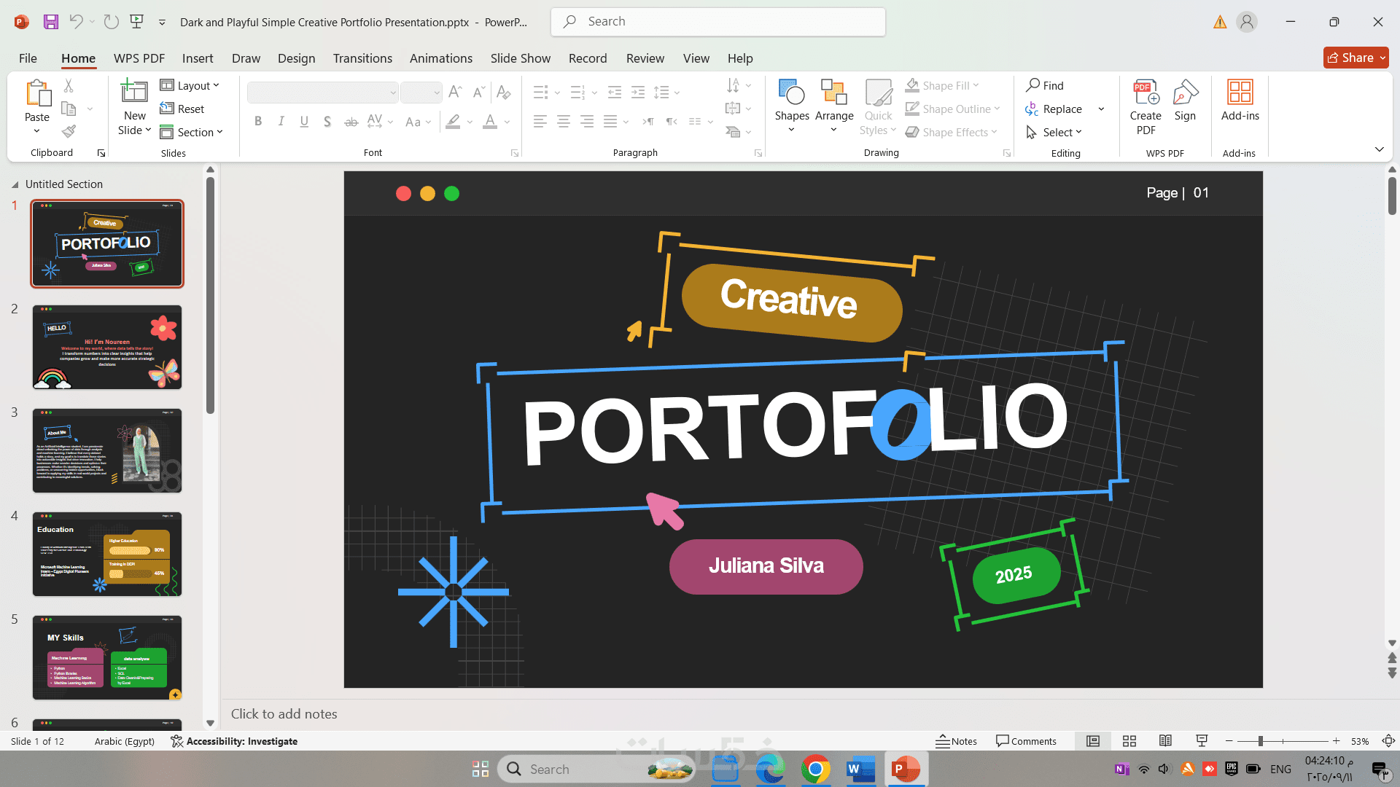Viewport: 1400px width, 787px height.
Task: Toggle bold formatting
Action: point(257,121)
